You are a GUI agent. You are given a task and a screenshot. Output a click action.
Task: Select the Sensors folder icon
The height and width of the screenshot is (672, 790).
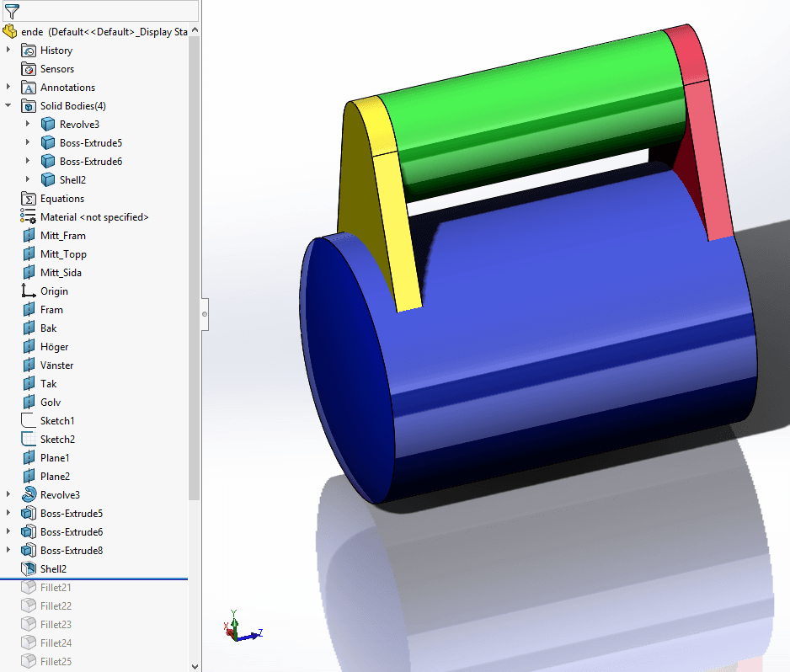29,69
